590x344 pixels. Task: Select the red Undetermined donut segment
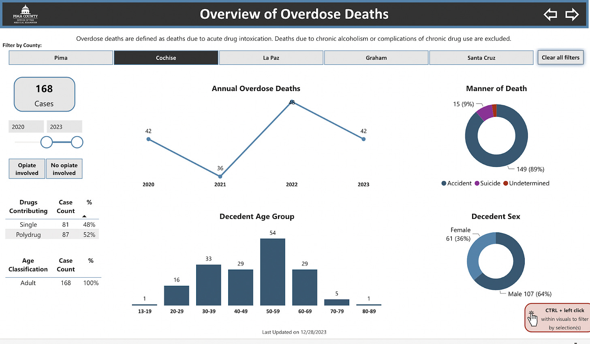click(494, 110)
